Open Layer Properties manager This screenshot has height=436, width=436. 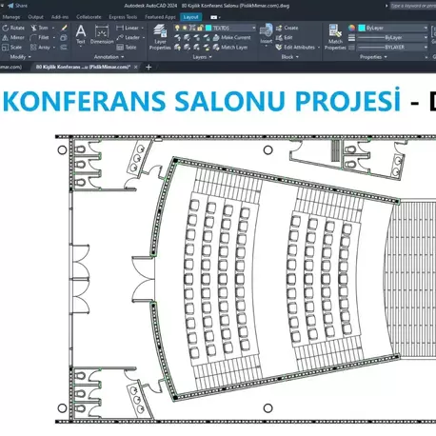pyautogui.click(x=160, y=37)
